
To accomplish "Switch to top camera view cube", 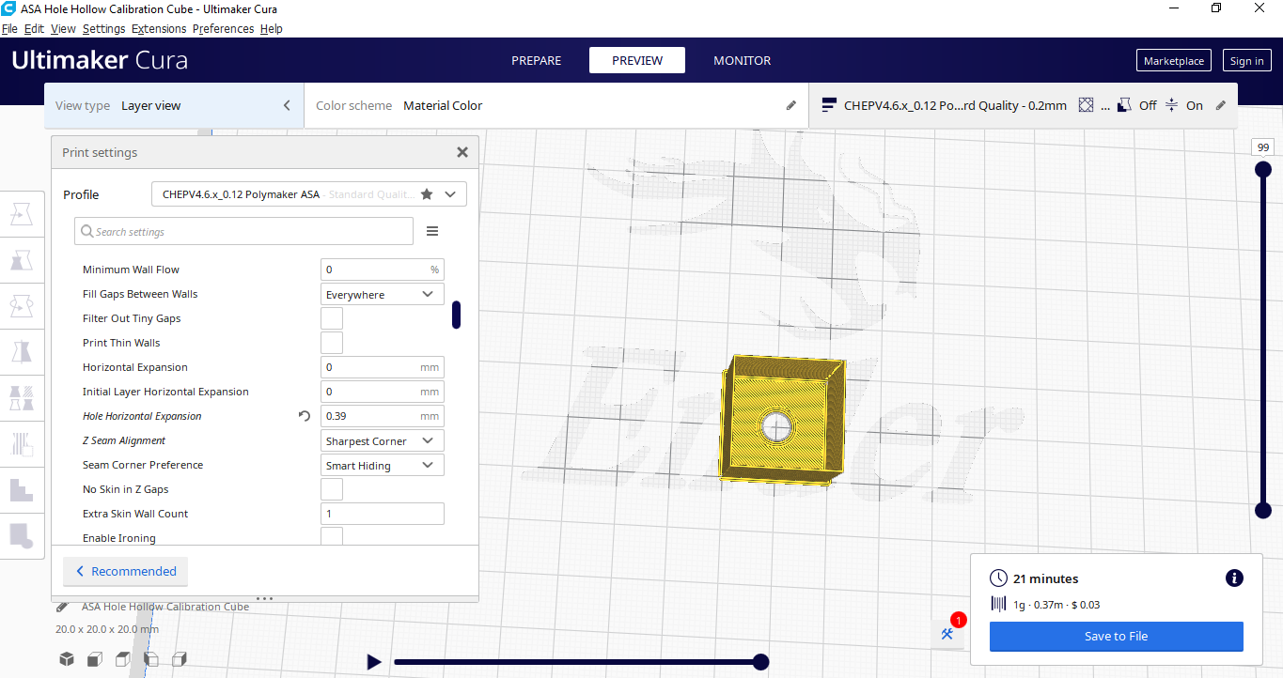I will coord(123,659).
